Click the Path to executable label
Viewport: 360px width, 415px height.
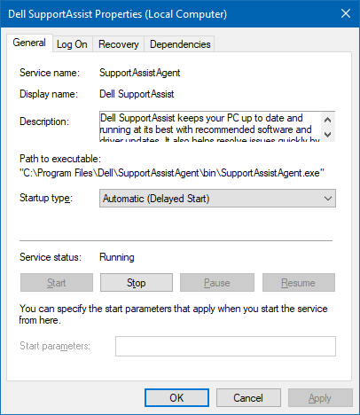point(60,159)
